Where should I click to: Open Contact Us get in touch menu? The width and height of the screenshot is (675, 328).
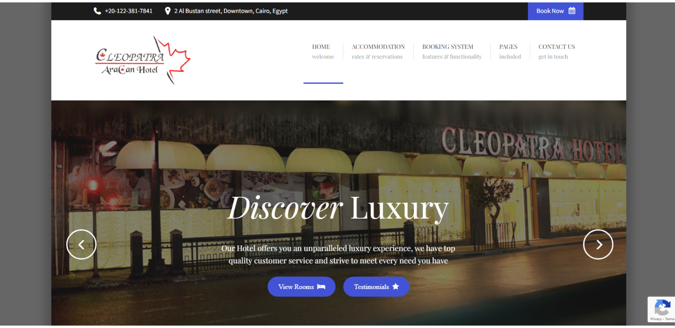click(x=557, y=51)
